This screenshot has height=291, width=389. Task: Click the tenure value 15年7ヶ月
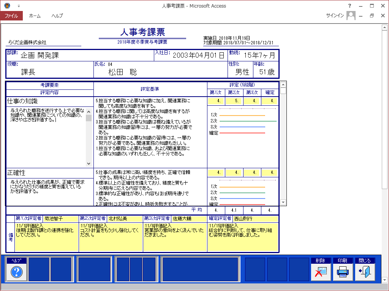click(x=259, y=55)
